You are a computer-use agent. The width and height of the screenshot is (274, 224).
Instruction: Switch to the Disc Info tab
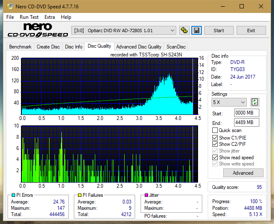73,47
